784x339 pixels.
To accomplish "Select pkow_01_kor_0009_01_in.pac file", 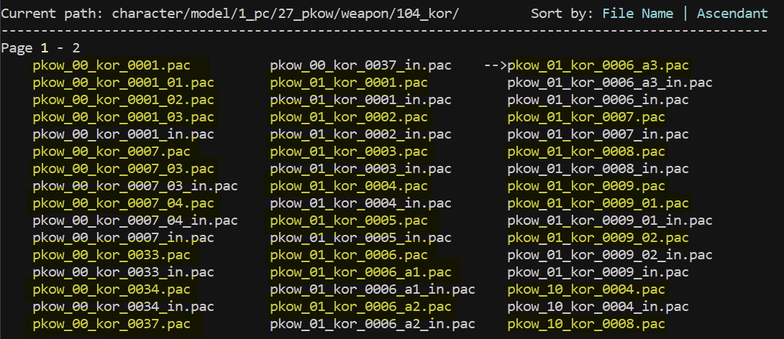I will [610, 220].
